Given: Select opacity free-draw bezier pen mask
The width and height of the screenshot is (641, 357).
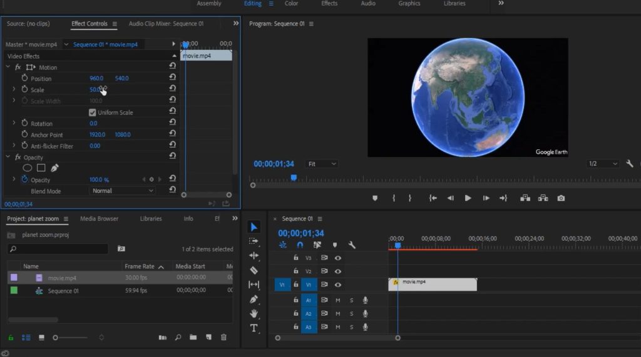Looking at the screenshot, I should tap(54, 168).
